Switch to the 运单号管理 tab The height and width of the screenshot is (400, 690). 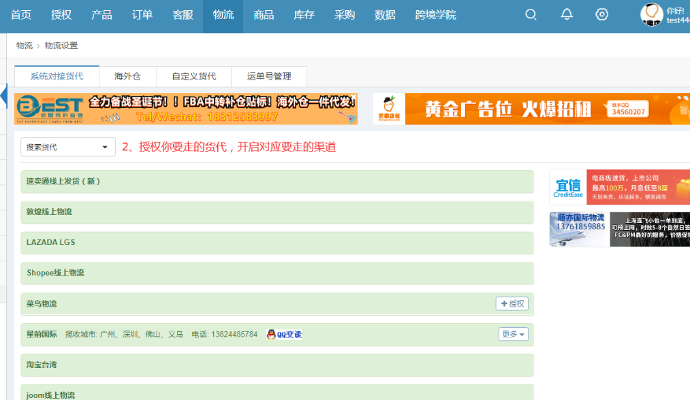click(x=269, y=76)
